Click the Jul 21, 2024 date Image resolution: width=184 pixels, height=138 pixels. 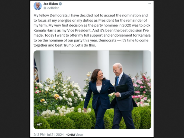pos(55,134)
